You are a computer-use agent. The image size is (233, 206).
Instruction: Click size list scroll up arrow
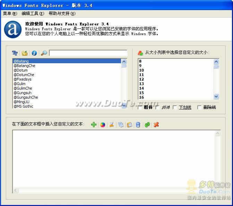tap(216, 61)
